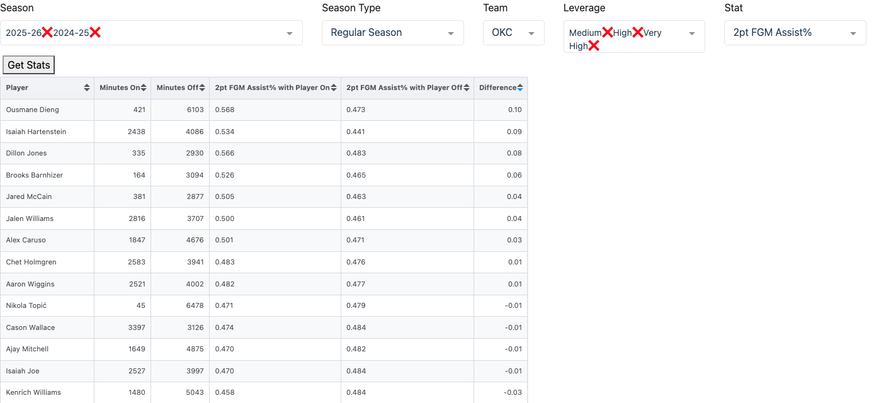Screen dimensions: 874x403
Task: Remove the Very High leverage tag
Action: coord(593,46)
